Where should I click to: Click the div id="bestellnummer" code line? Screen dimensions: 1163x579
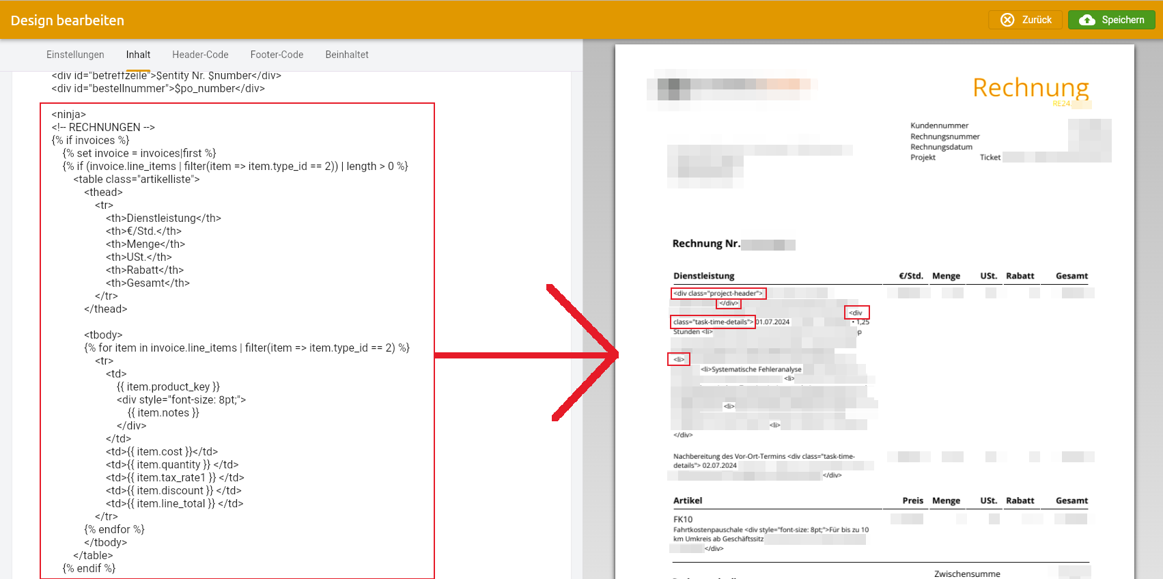[158, 89]
